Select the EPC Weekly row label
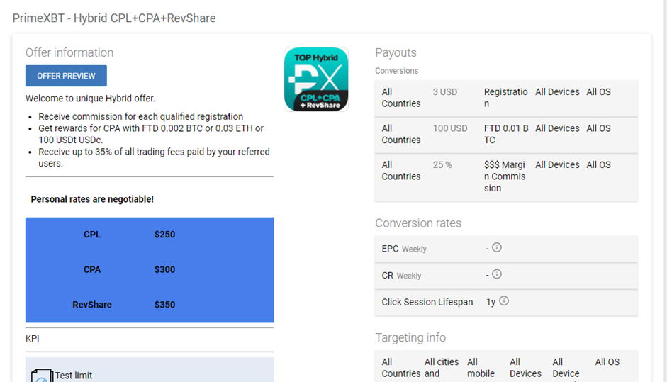 click(x=404, y=249)
